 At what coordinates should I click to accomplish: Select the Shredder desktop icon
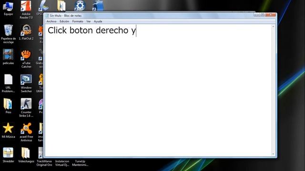pos(8,155)
